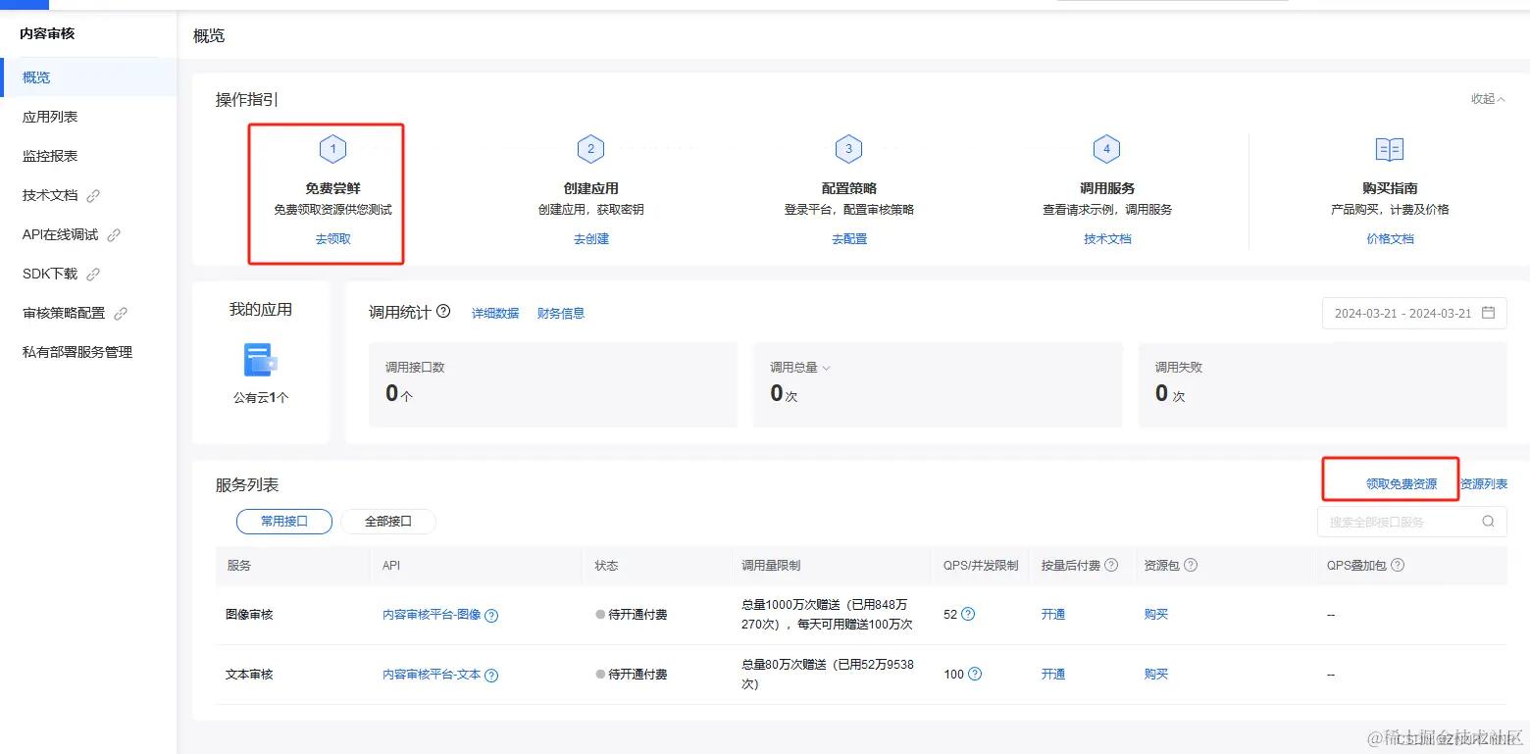Click the help icon beside 调用统计
Image resolution: width=1530 pixels, height=754 pixels.
point(443,312)
